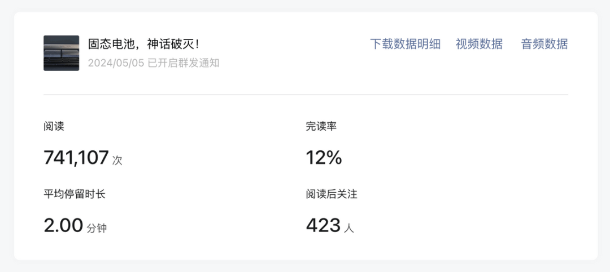Click the 已开启群发通知 status text
The image size is (610, 272).
tap(183, 63)
